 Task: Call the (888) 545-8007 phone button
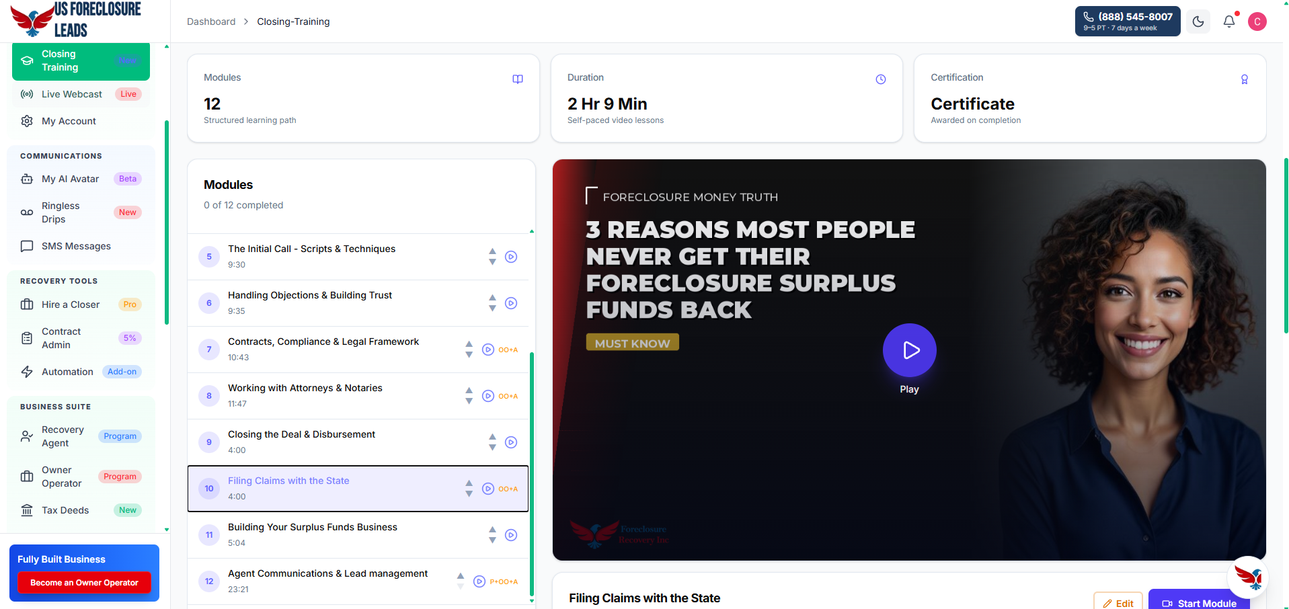(x=1128, y=22)
